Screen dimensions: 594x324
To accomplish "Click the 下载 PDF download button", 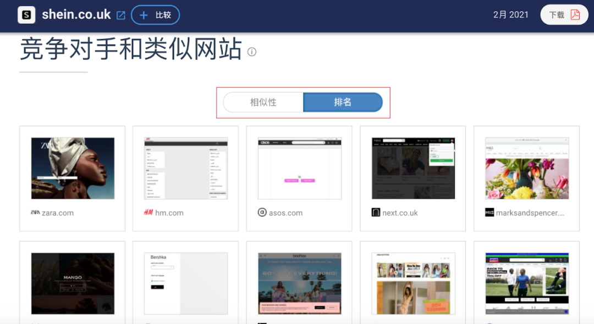I will 564,15.
